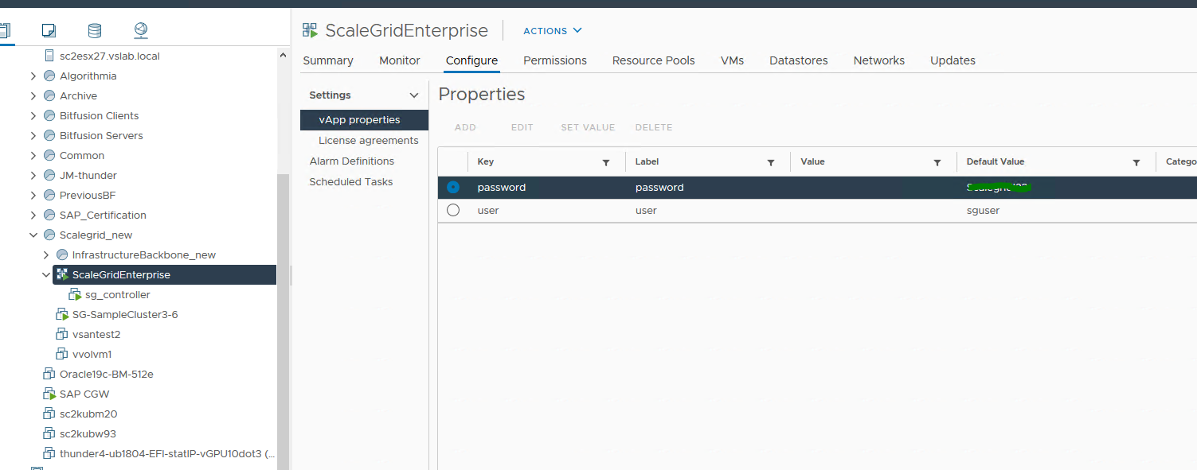Image resolution: width=1197 pixels, height=470 pixels.
Task: Click the SAP_Certification pool icon
Action: tap(49, 216)
